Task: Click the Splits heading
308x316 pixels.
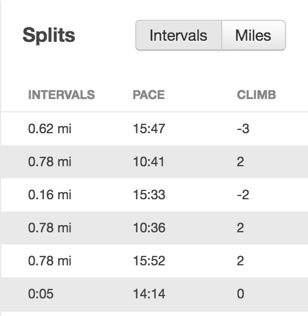Action: pos(49,35)
